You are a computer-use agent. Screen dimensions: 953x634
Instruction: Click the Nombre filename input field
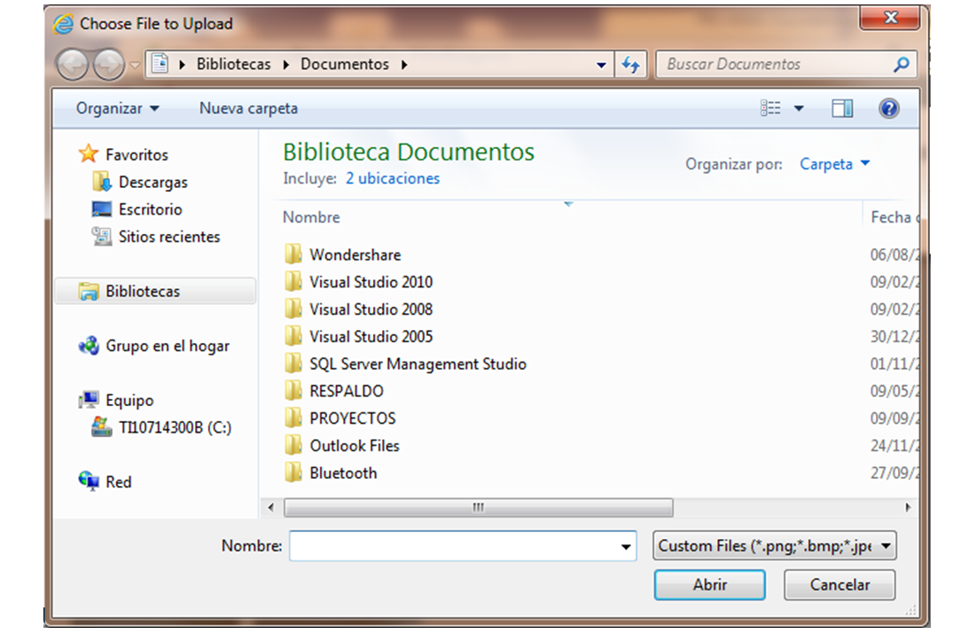click(452, 546)
